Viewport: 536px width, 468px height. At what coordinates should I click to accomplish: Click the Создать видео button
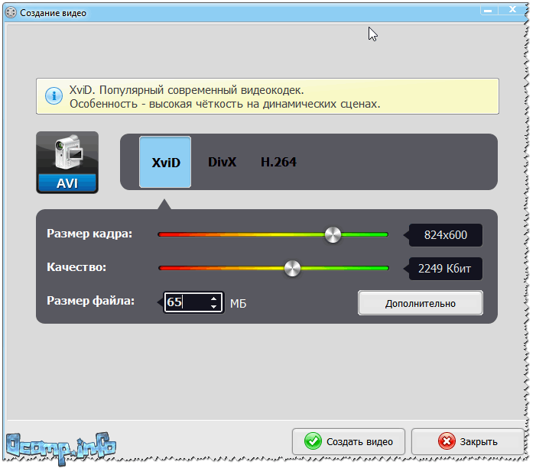click(x=349, y=441)
